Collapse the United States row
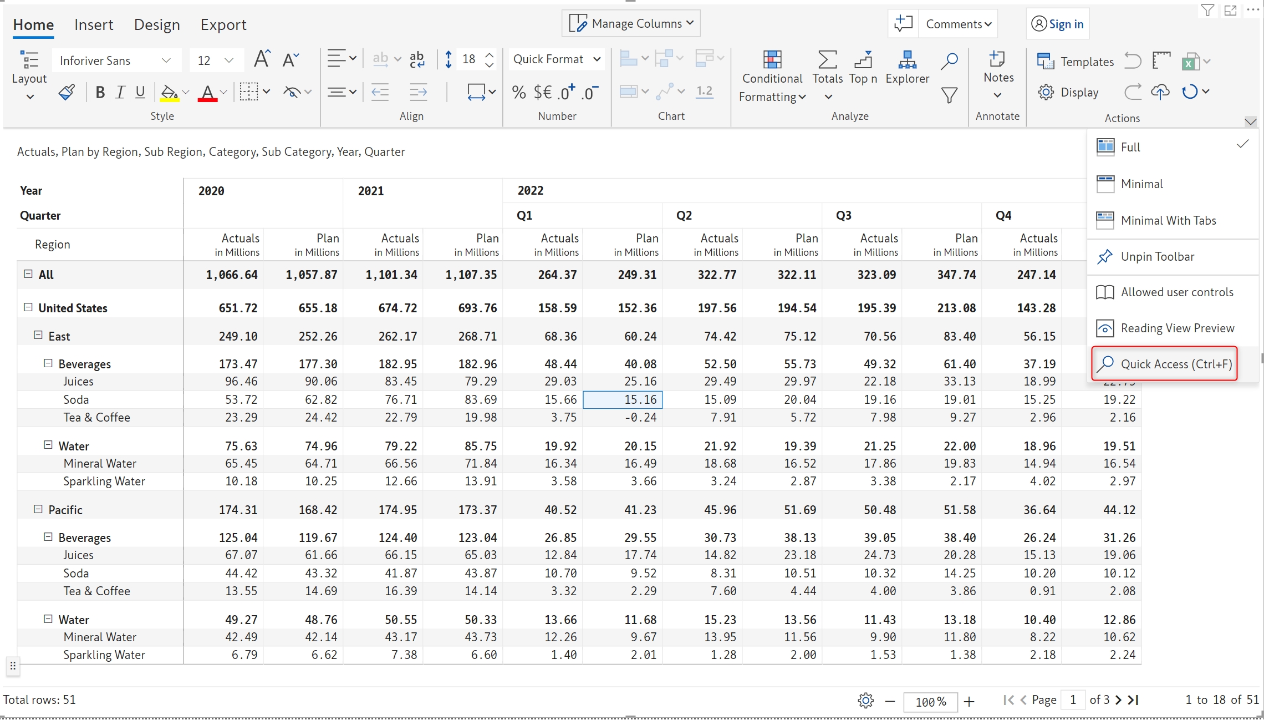 click(x=28, y=307)
